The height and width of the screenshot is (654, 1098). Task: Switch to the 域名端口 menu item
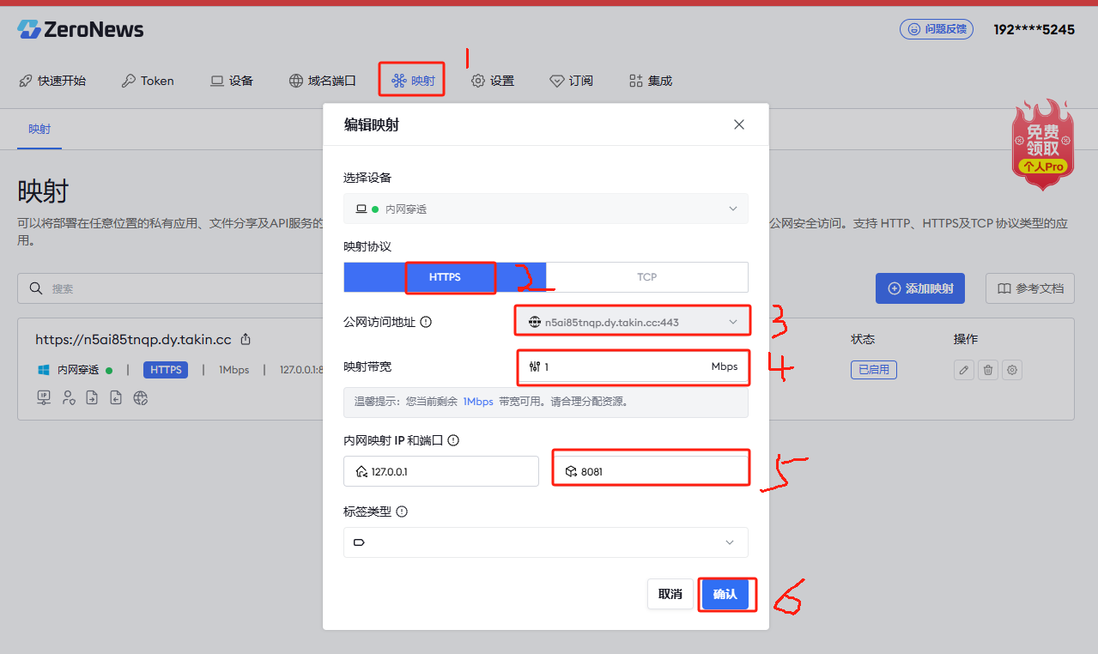click(323, 80)
